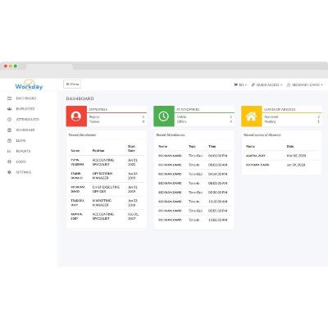Open the Quick Access dropdown
328x328 pixels.
click(x=266, y=85)
